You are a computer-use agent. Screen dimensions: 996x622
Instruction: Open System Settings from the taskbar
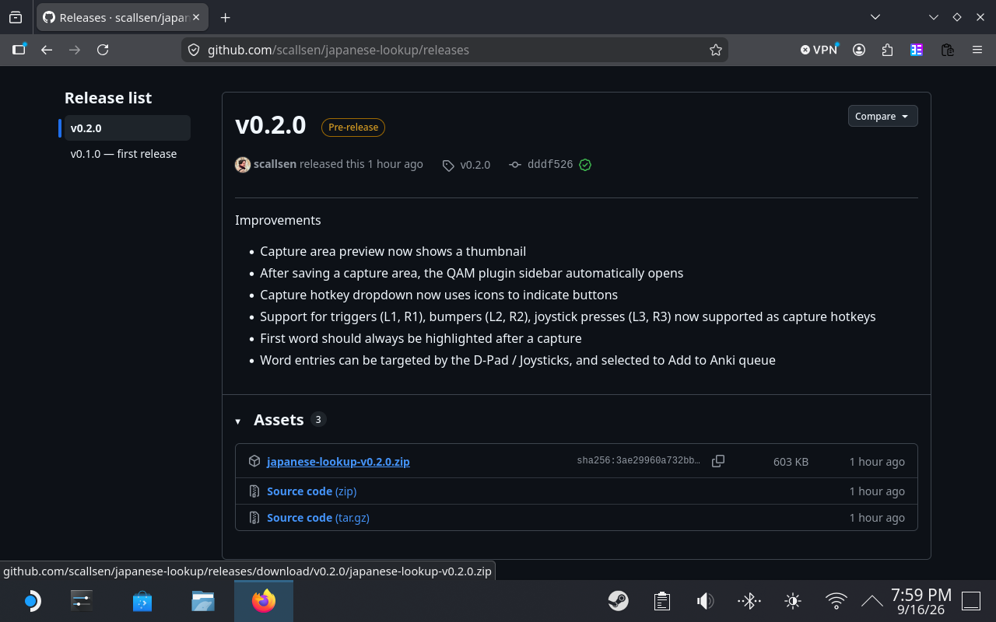point(82,601)
